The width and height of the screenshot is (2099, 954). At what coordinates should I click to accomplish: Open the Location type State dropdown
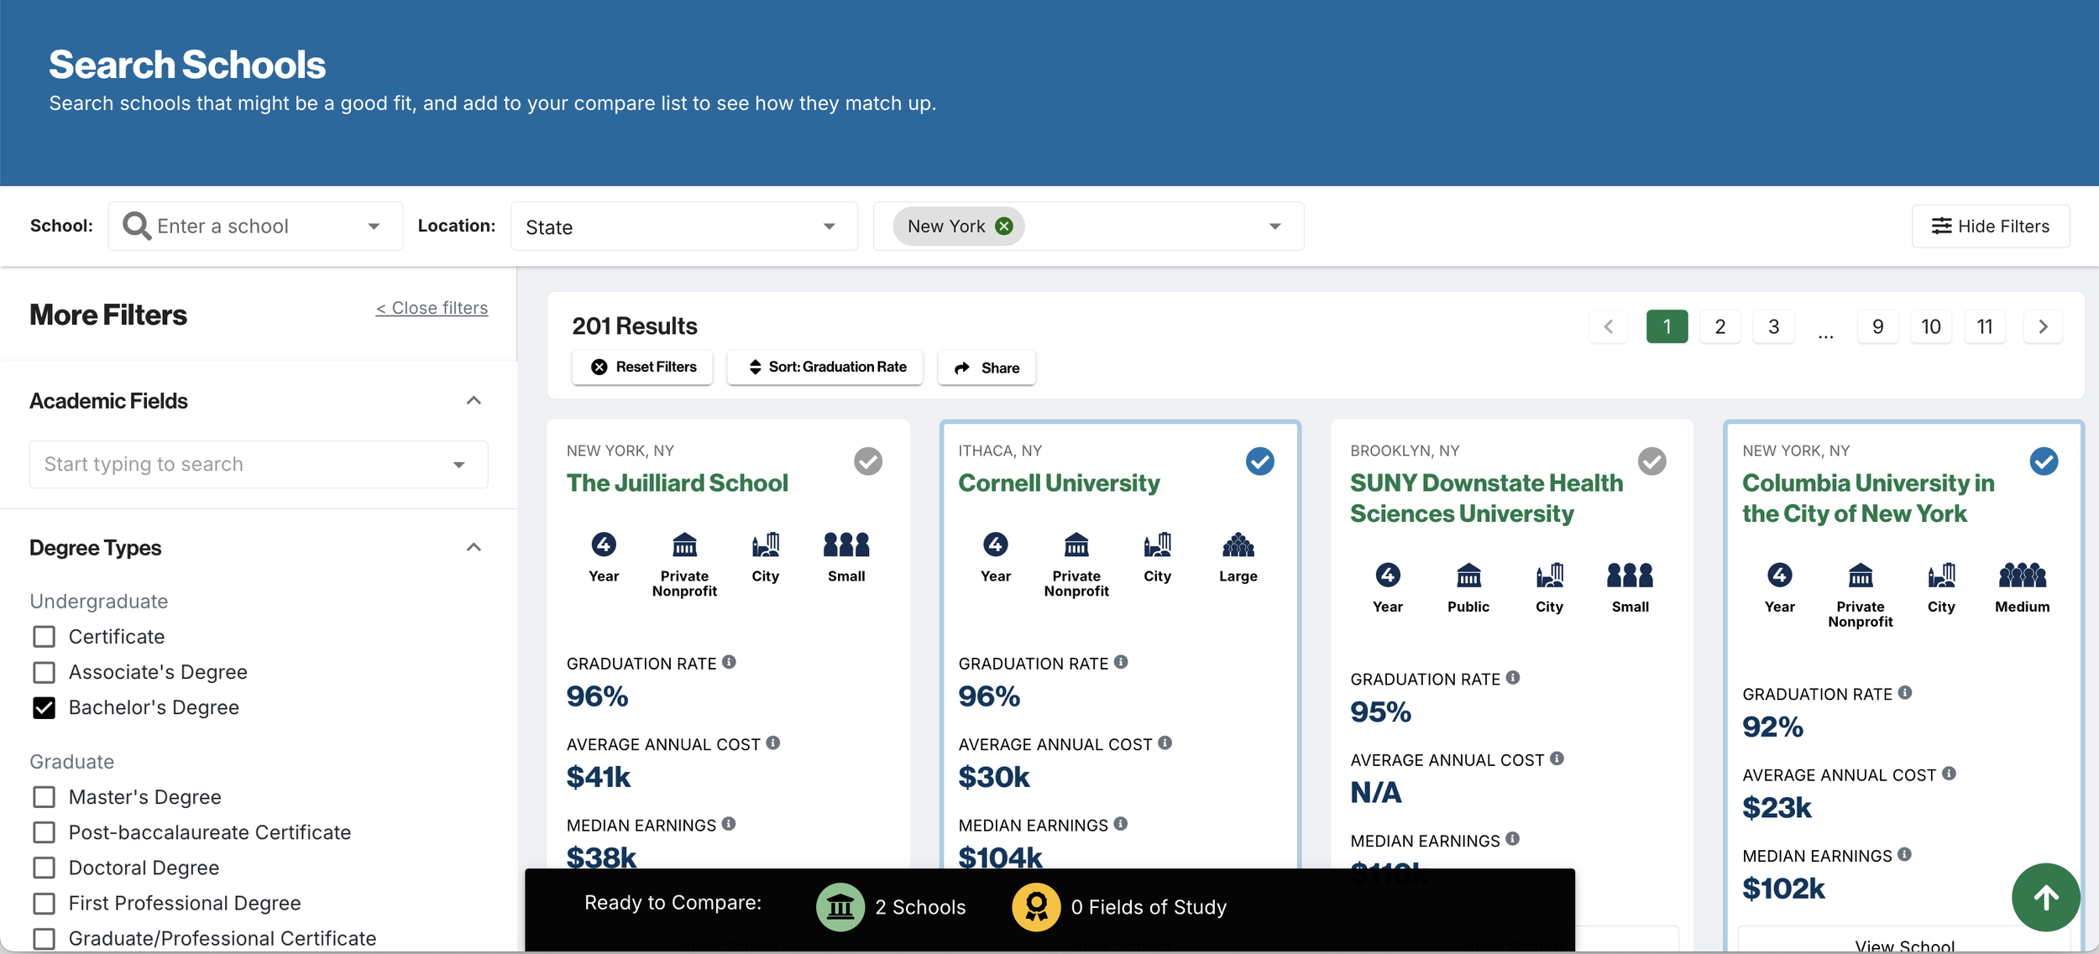(683, 227)
